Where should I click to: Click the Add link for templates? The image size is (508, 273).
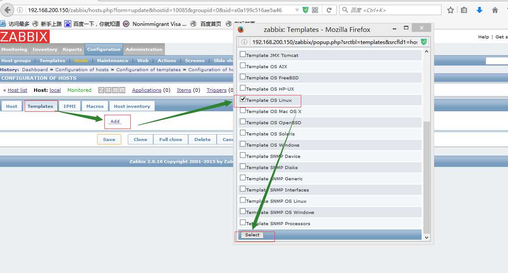pos(115,122)
